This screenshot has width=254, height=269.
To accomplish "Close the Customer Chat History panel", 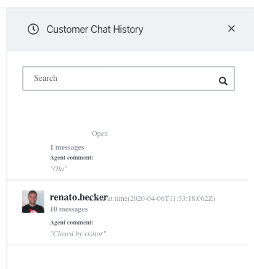I will coord(231,28).
